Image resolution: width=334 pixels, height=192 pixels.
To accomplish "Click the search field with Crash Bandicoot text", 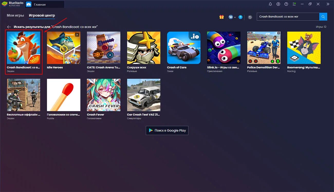I will point(288,17).
